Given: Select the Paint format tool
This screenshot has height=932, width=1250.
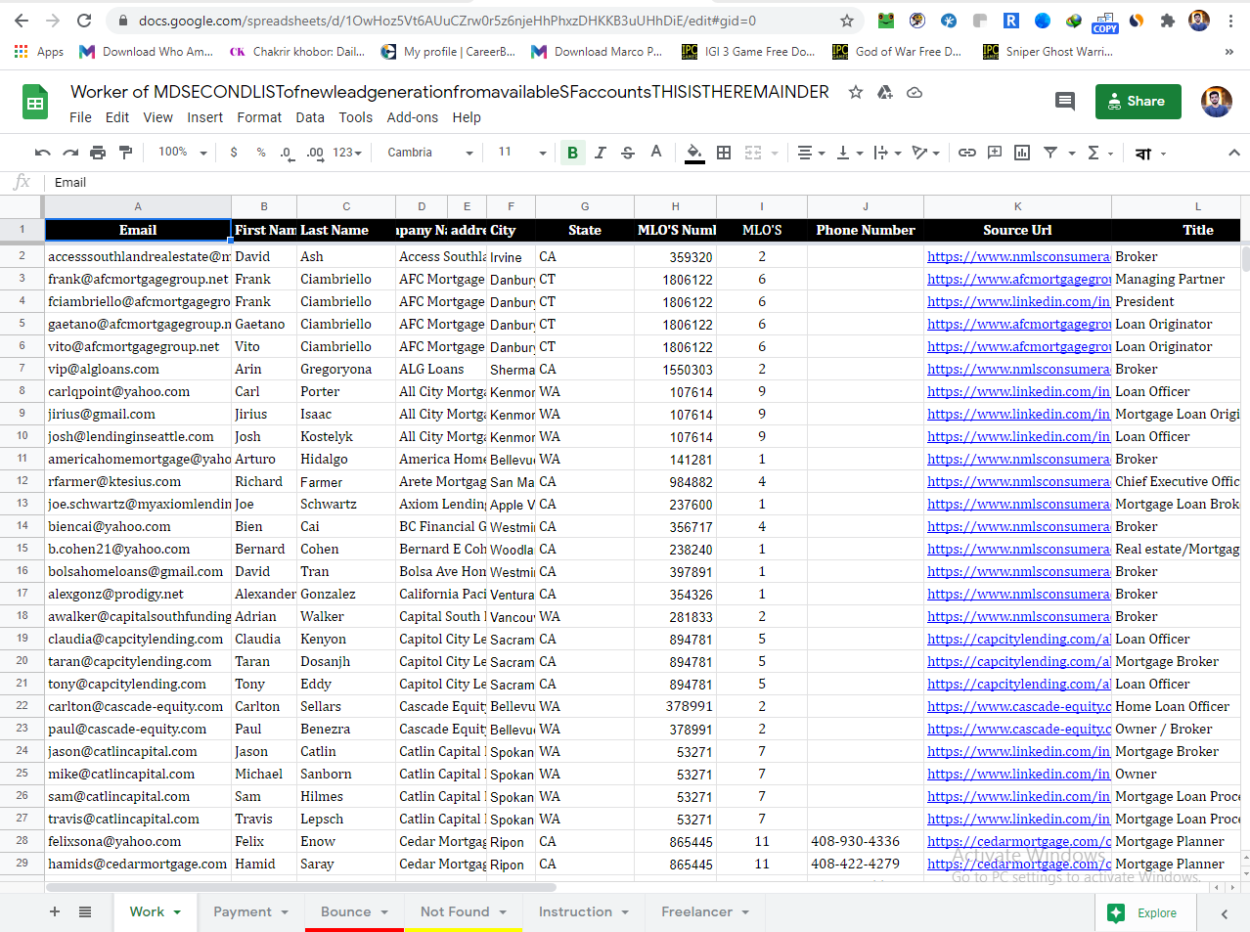Looking at the screenshot, I should click(125, 153).
